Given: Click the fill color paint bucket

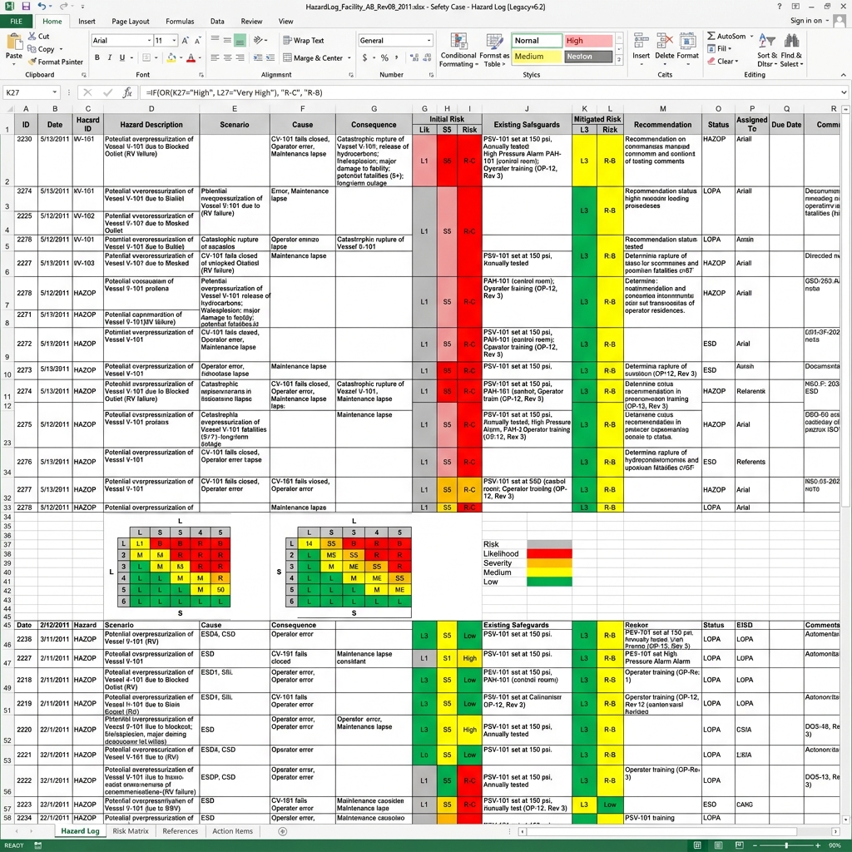Looking at the screenshot, I should tap(171, 57).
